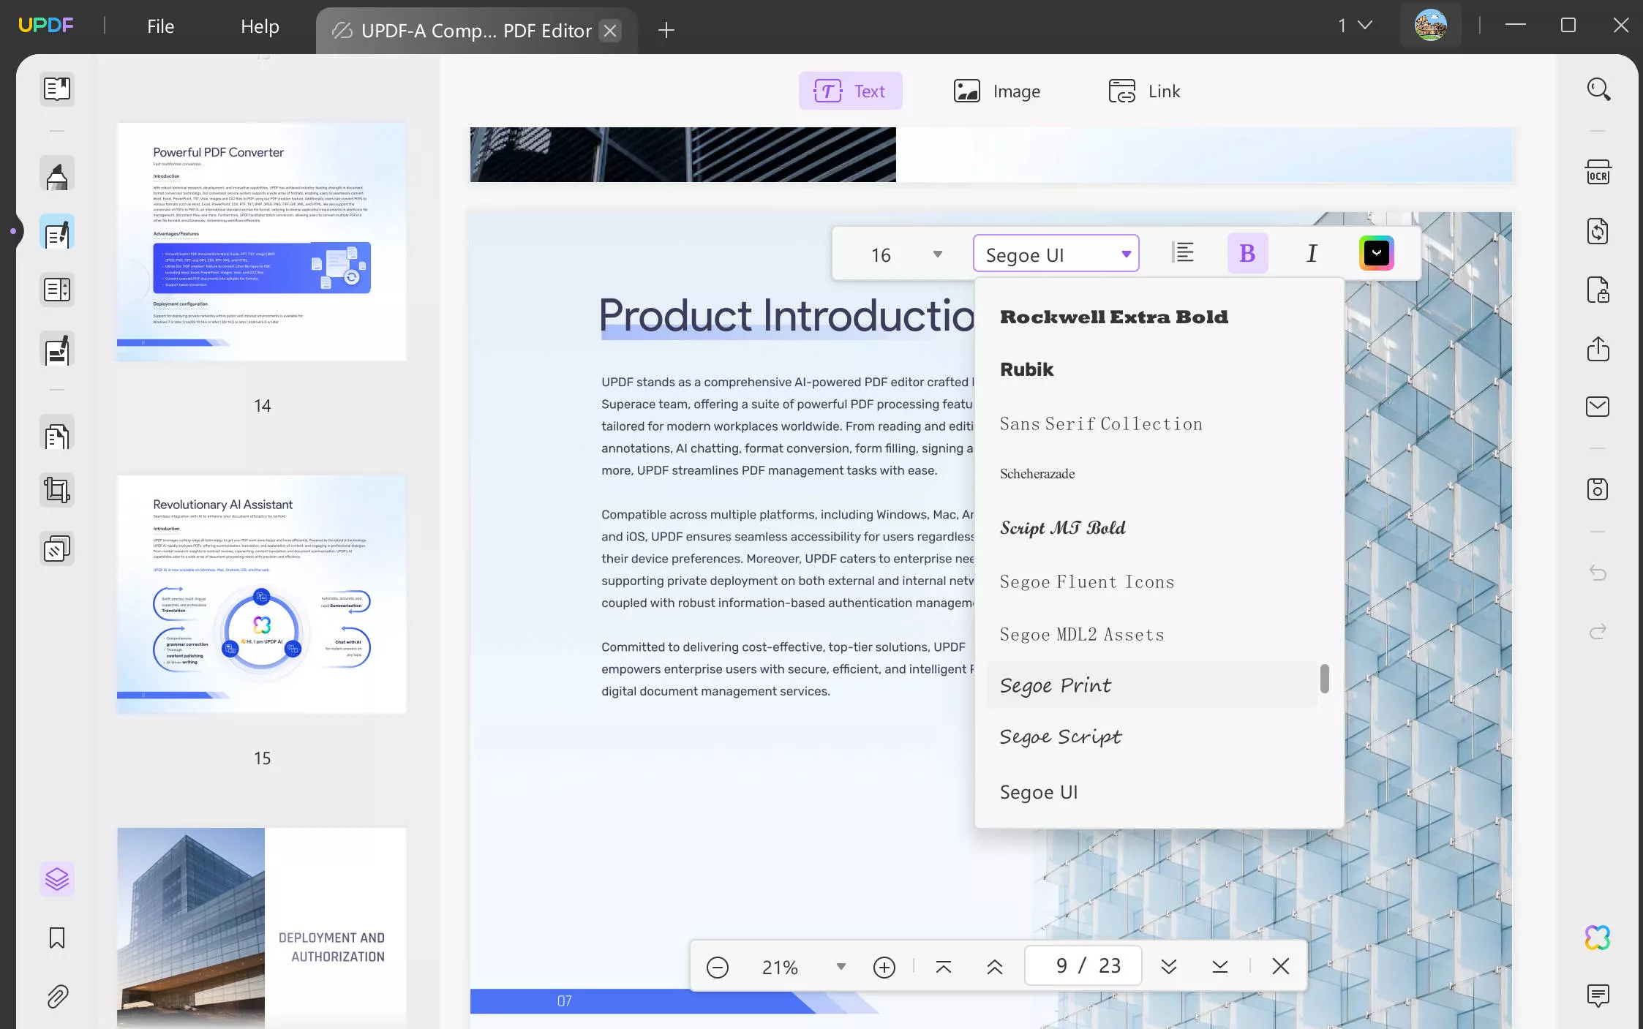Expand the font size dropdown

tap(938, 255)
